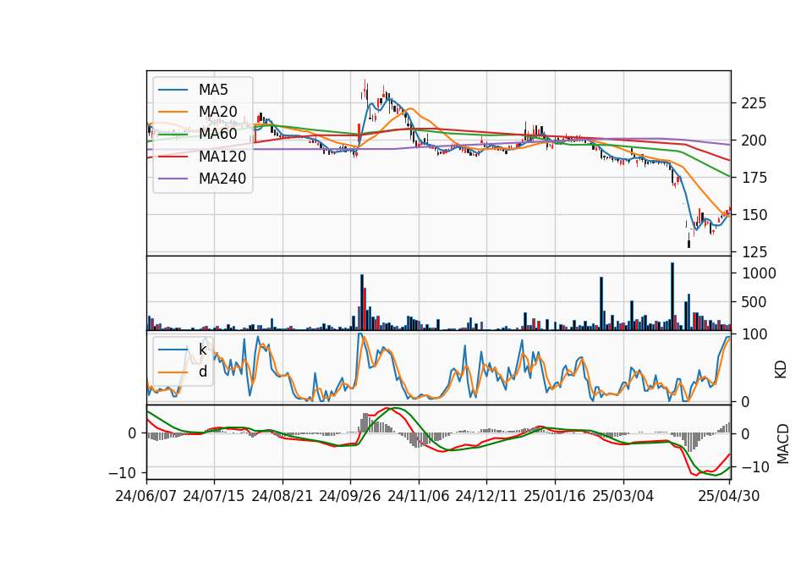Click the 1000 volume axis tick
Image resolution: width=812 pixels, height=584 pixels.
[x=759, y=273]
